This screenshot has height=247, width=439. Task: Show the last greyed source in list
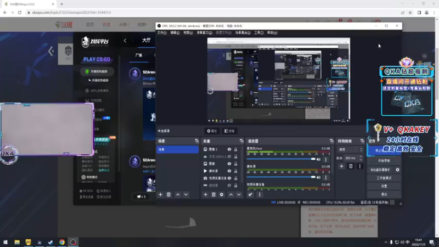(229, 186)
